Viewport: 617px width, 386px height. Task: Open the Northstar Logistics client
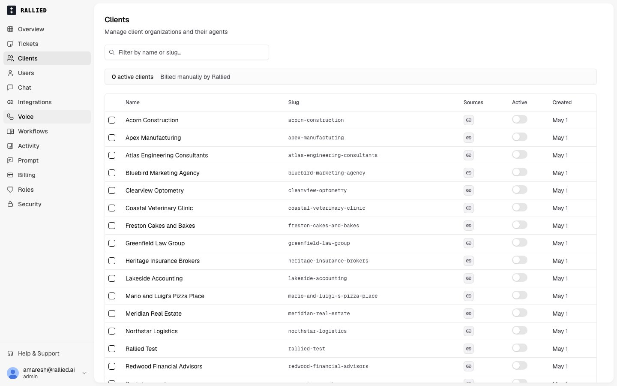pos(151,331)
